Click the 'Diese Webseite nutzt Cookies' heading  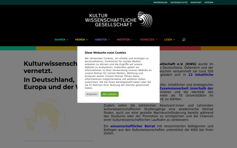pyautogui.click(x=105, y=53)
